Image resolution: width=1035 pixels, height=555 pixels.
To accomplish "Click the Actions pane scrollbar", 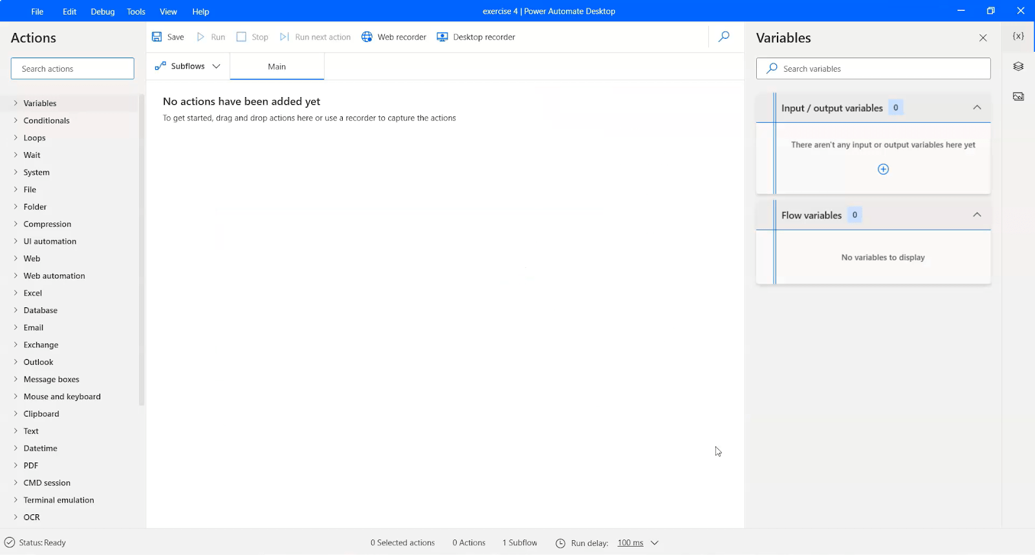I will pyautogui.click(x=142, y=250).
